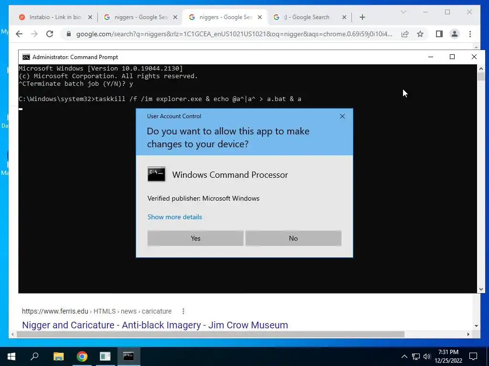Image resolution: width=489 pixels, height=366 pixels.
Task: Click the Command Prompt vertical scrollbar thumb
Action: tap(481, 77)
